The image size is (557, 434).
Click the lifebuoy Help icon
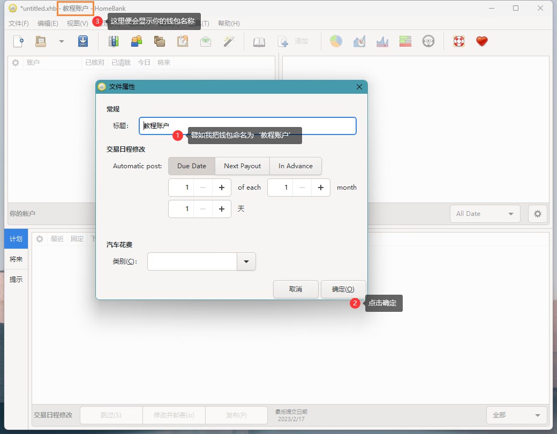click(459, 41)
